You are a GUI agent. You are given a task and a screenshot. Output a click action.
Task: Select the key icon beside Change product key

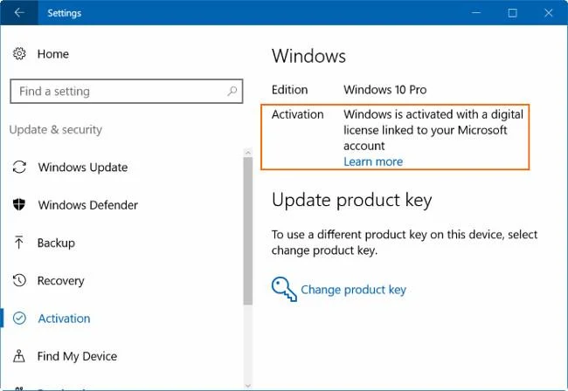tap(284, 289)
